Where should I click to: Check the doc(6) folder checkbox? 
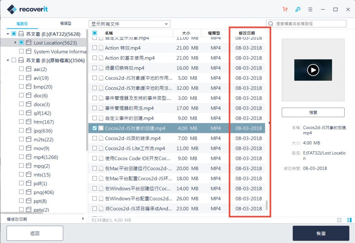click(21, 95)
